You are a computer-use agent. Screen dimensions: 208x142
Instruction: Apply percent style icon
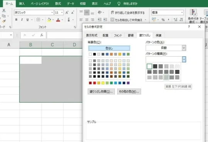(x=163, y=20)
